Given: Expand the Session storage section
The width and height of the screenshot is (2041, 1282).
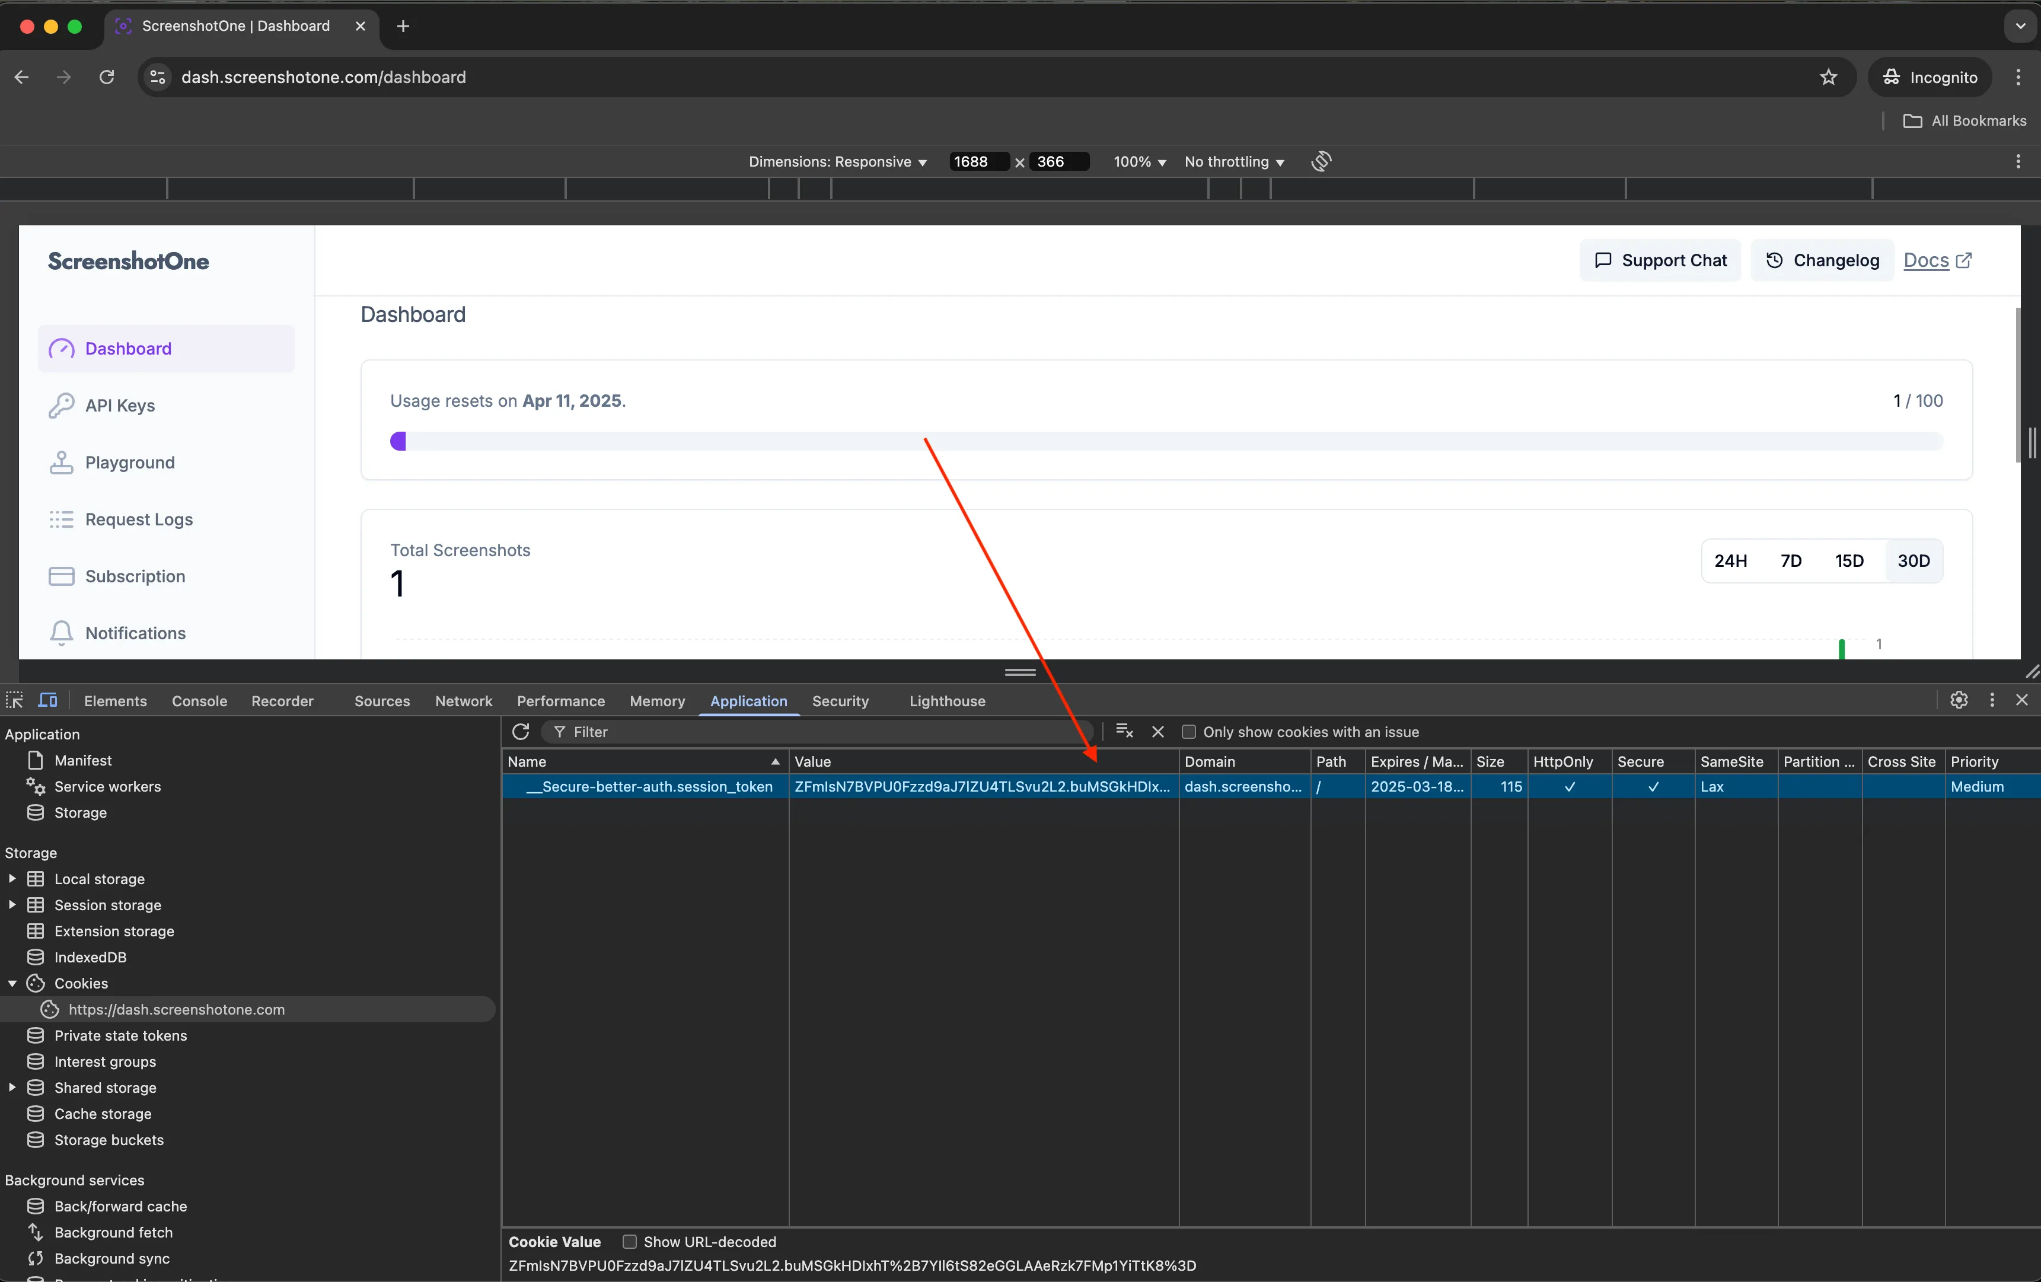Looking at the screenshot, I should 12,904.
